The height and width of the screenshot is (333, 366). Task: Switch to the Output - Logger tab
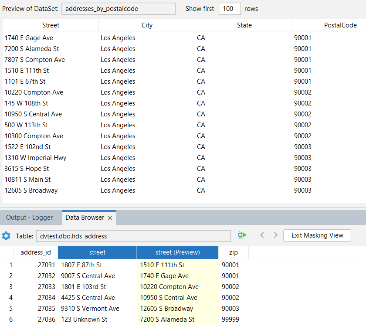tap(30, 217)
